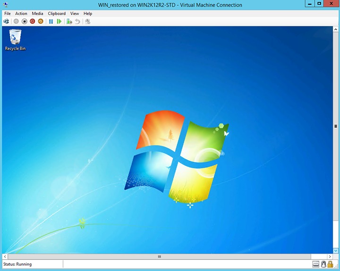Click the Turn Off (stop) toolbar icon
340x271 pixels.
(x=25, y=21)
